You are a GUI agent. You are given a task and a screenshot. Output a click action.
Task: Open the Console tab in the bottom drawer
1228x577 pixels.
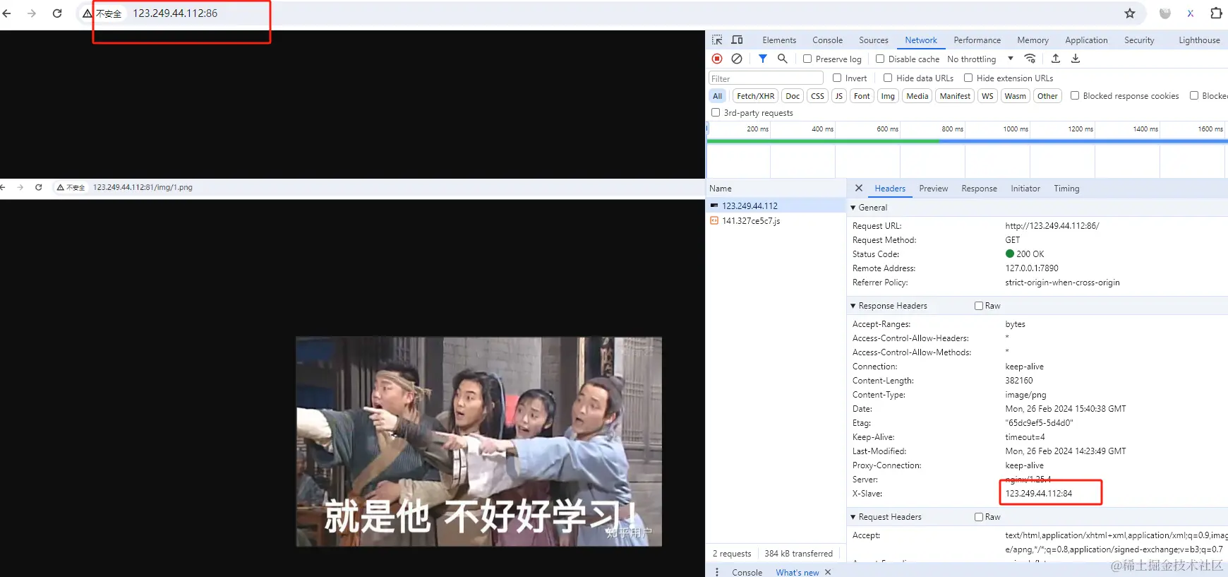(x=747, y=572)
